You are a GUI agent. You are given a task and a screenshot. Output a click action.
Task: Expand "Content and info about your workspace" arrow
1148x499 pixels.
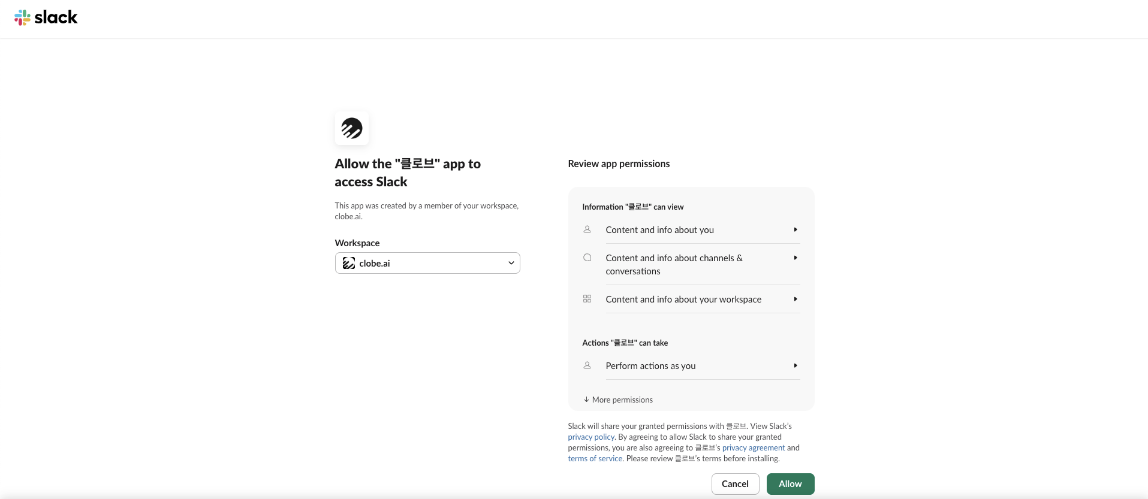click(796, 299)
